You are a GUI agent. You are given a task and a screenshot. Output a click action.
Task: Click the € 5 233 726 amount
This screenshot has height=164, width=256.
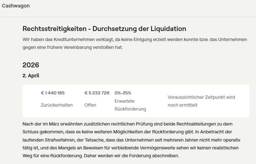tap(97, 93)
